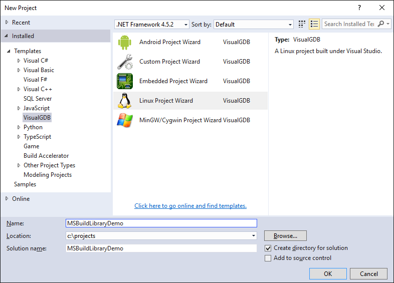Click the Cancel button
This screenshot has height=283, width=394.
click(368, 273)
